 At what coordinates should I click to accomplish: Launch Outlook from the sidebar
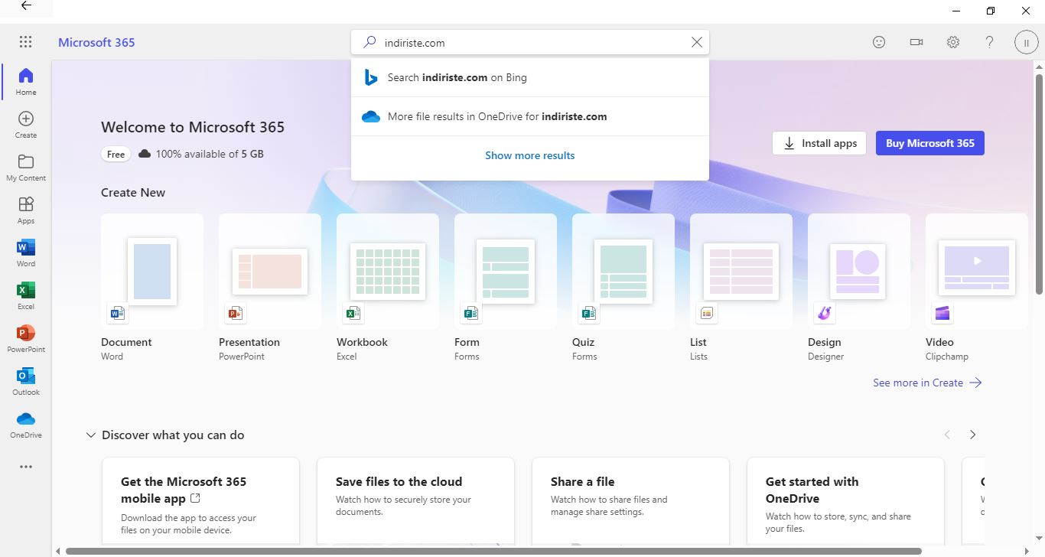26,381
